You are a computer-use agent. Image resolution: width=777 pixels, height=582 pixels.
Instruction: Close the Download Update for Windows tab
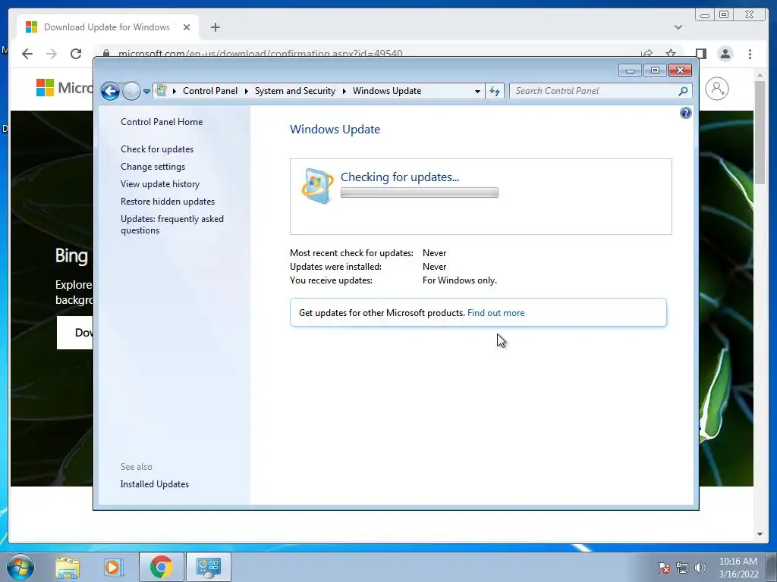pos(187,27)
